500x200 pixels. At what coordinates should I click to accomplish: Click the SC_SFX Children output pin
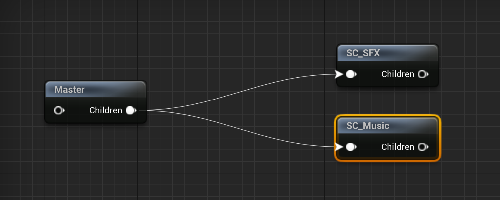[423, 74]
